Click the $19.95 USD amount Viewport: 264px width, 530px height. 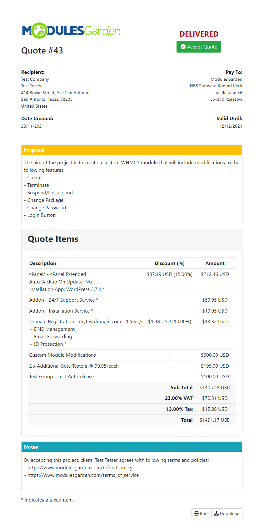215,311
